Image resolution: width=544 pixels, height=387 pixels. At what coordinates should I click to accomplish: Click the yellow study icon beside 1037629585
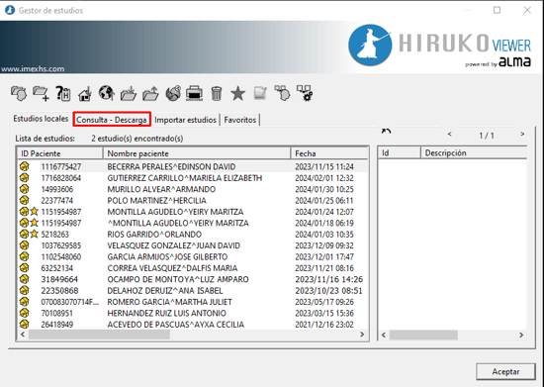pos(24,245)
